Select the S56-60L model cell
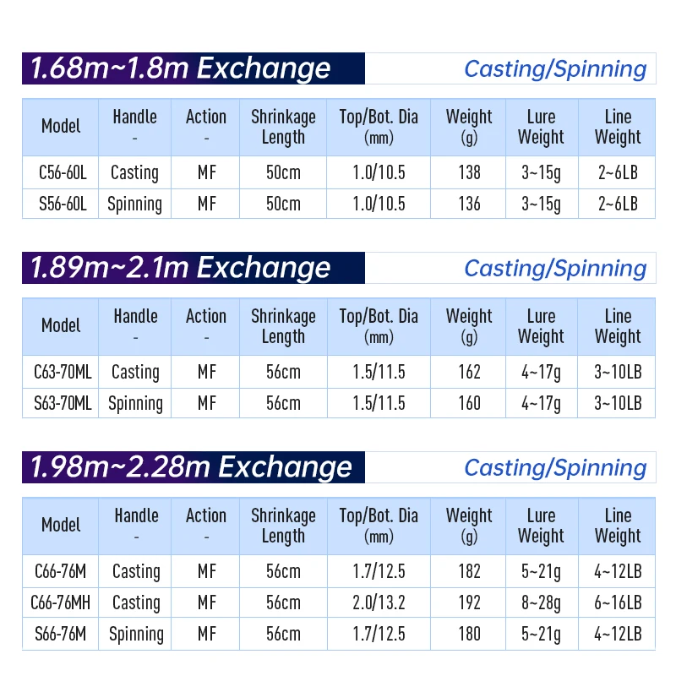Screen dimensions: 676x676 point(63,204)
